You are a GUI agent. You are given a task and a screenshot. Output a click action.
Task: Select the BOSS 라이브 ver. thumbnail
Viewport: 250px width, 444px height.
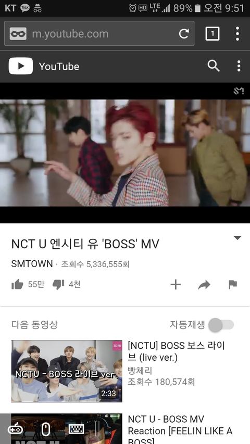(67, 371)
